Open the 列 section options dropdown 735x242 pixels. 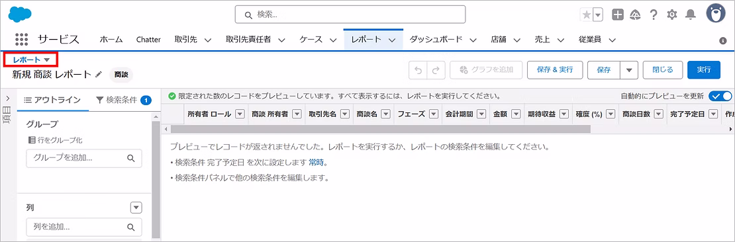[136, 208]
